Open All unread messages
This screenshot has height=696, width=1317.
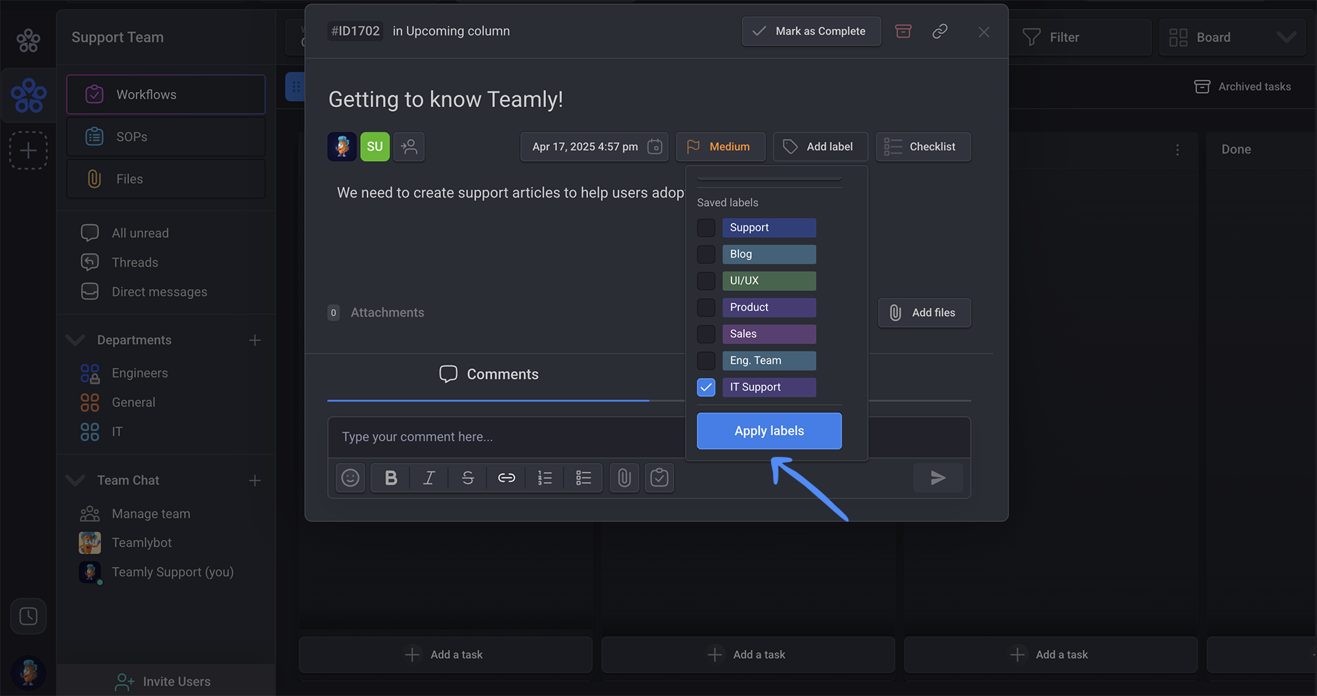(140, 234)
